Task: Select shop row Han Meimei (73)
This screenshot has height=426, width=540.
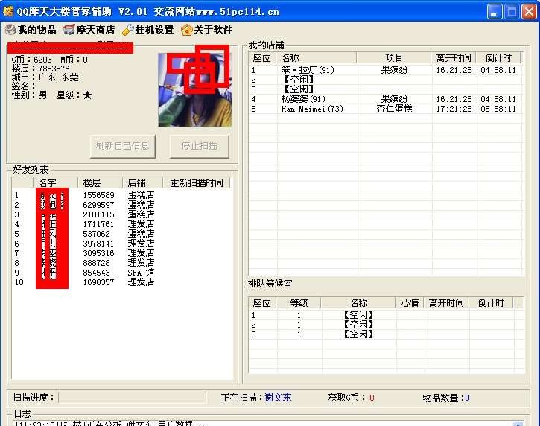Action: [x=386, y=109]
